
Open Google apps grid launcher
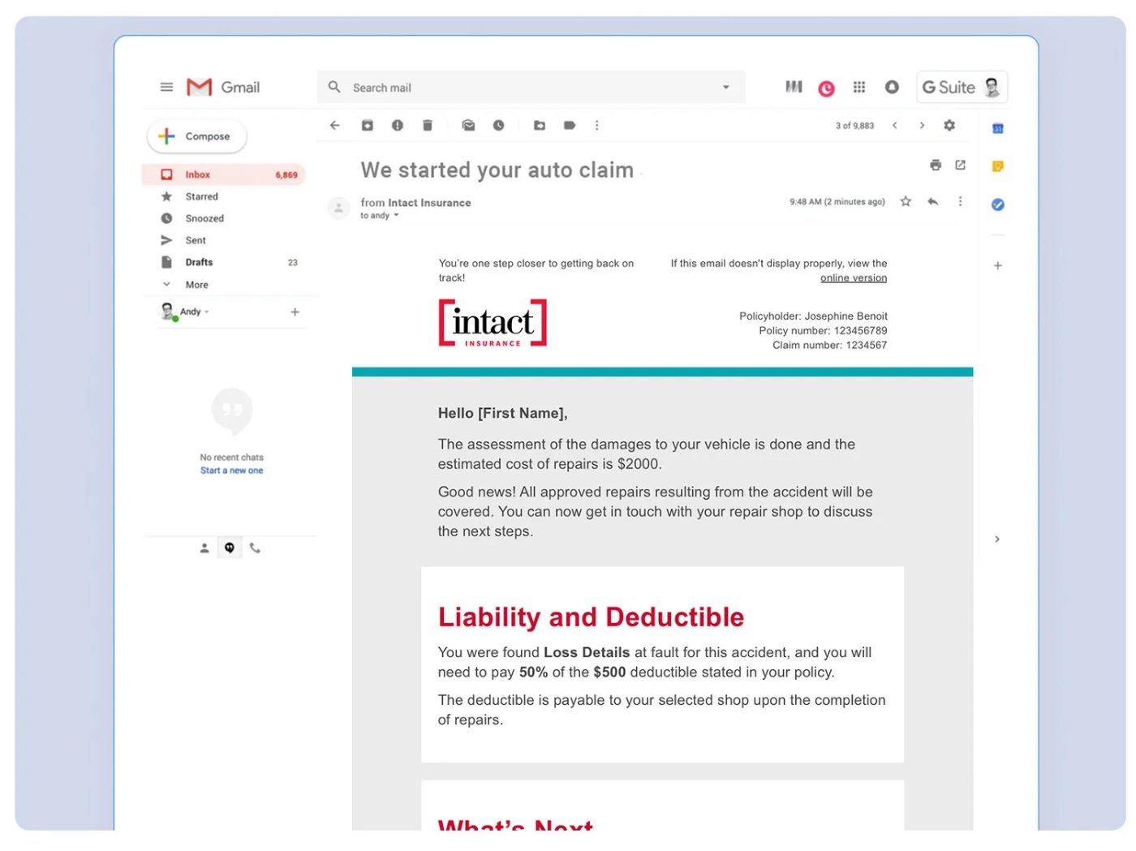pos(859,87)
